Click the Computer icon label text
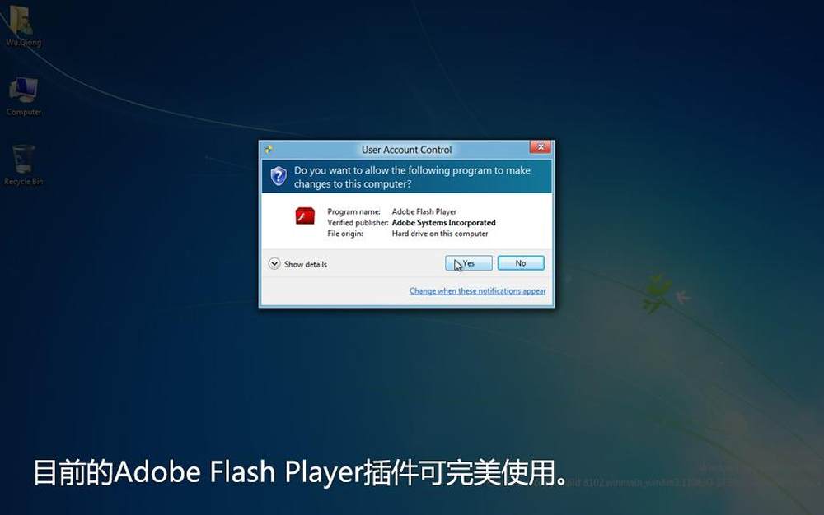Image resolution: width=824 pixels, height=515 pixels. tap(24, 112)
